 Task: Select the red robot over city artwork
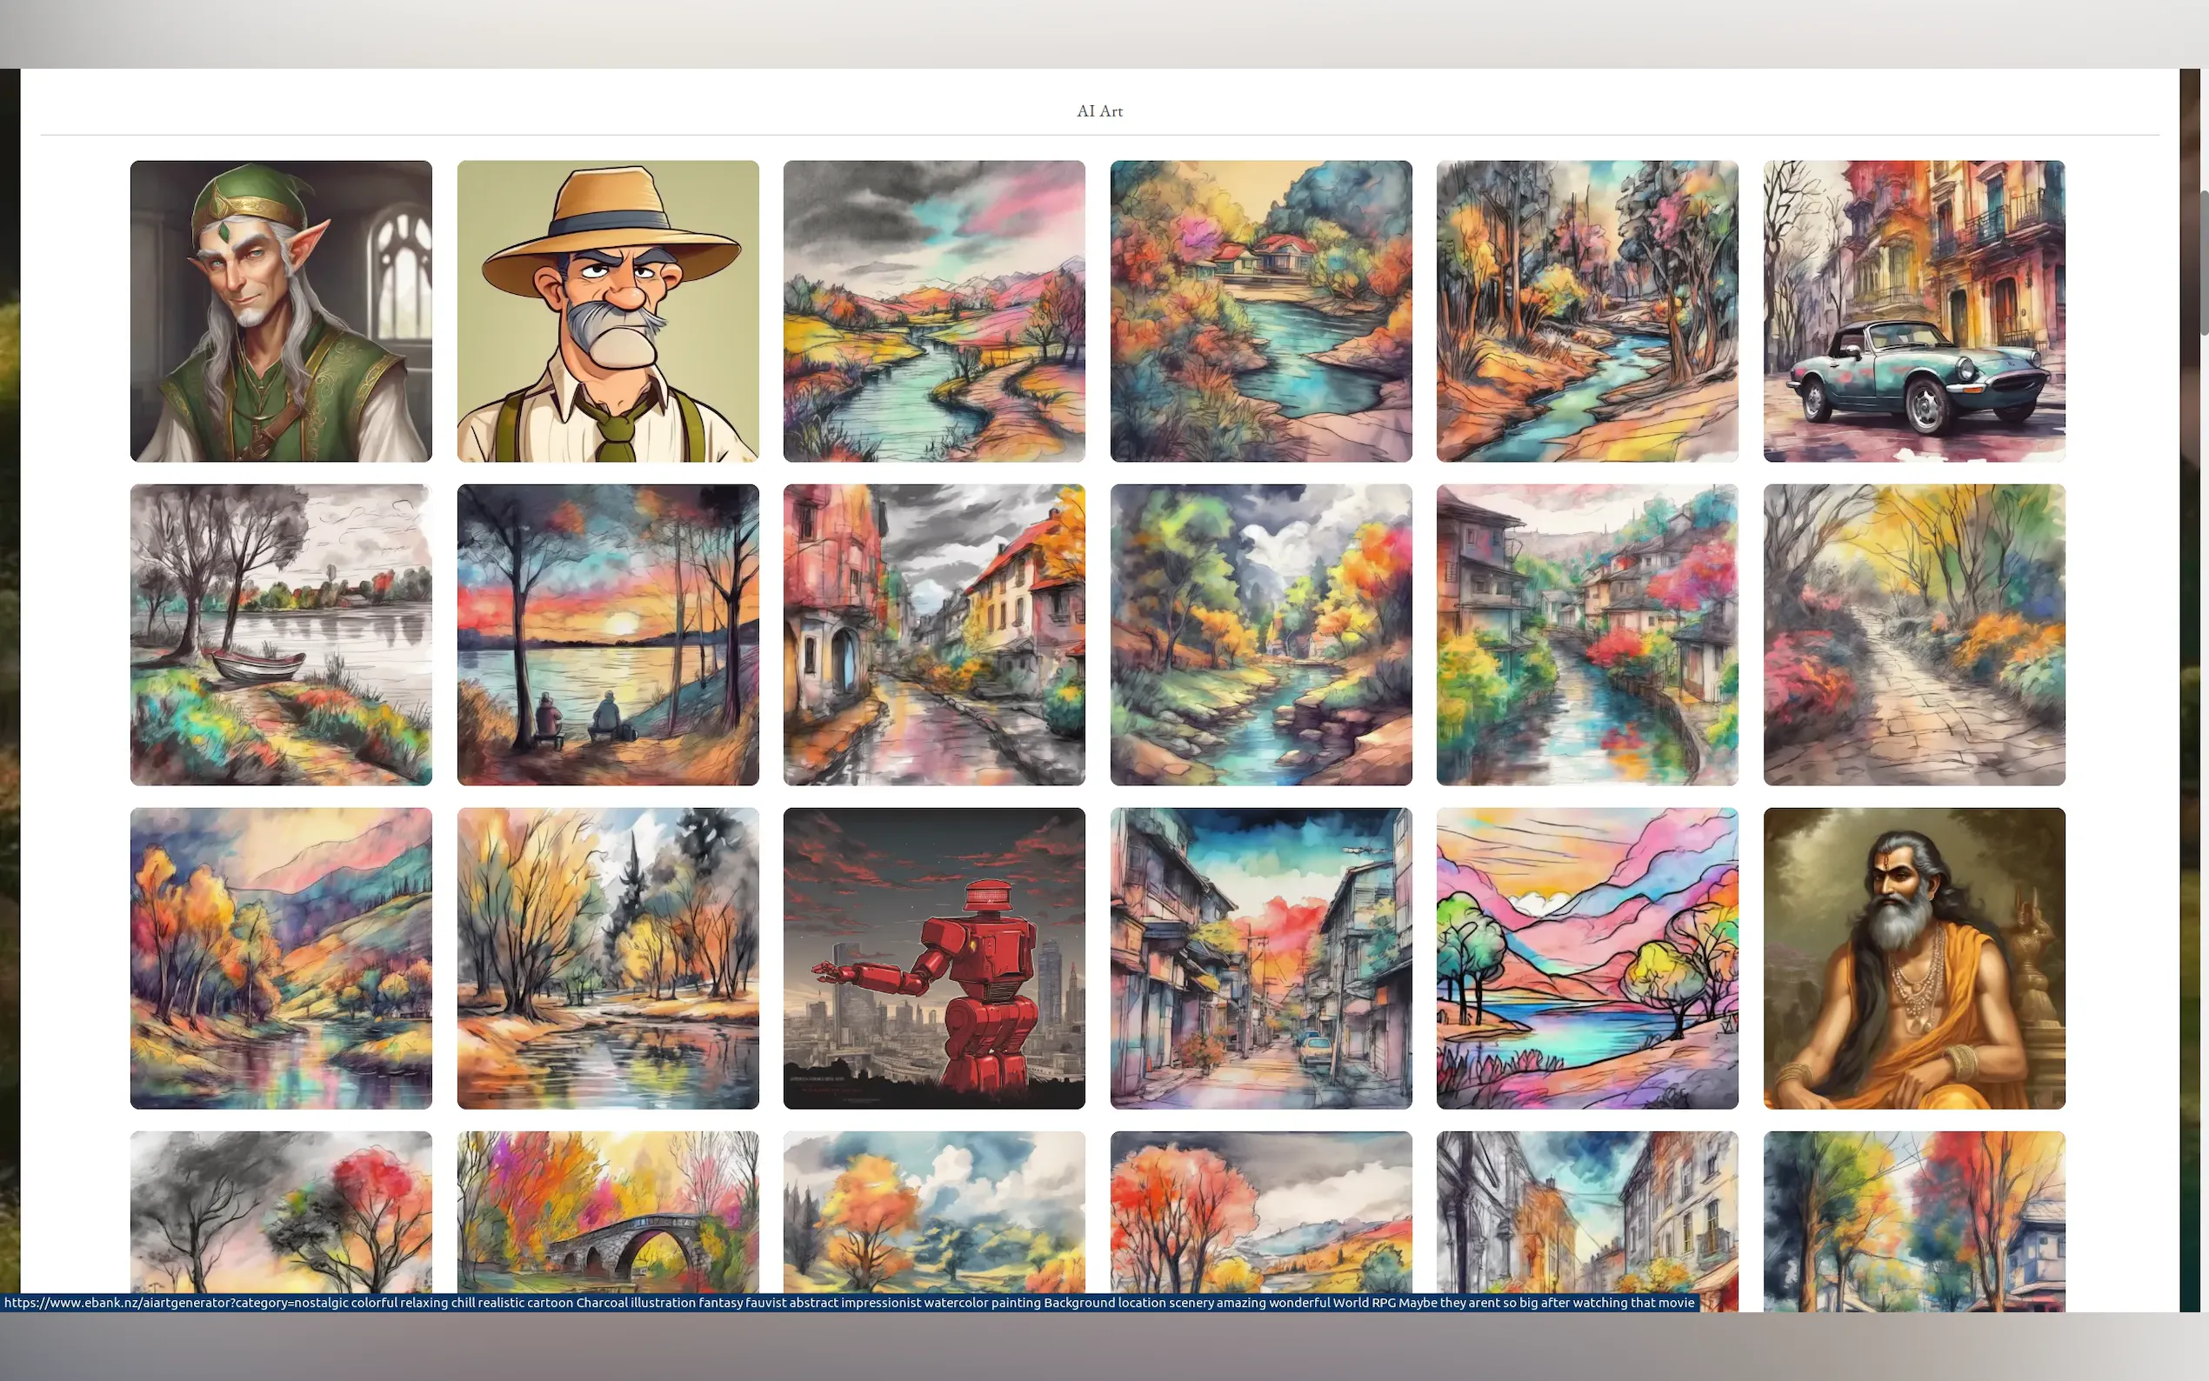933,957
